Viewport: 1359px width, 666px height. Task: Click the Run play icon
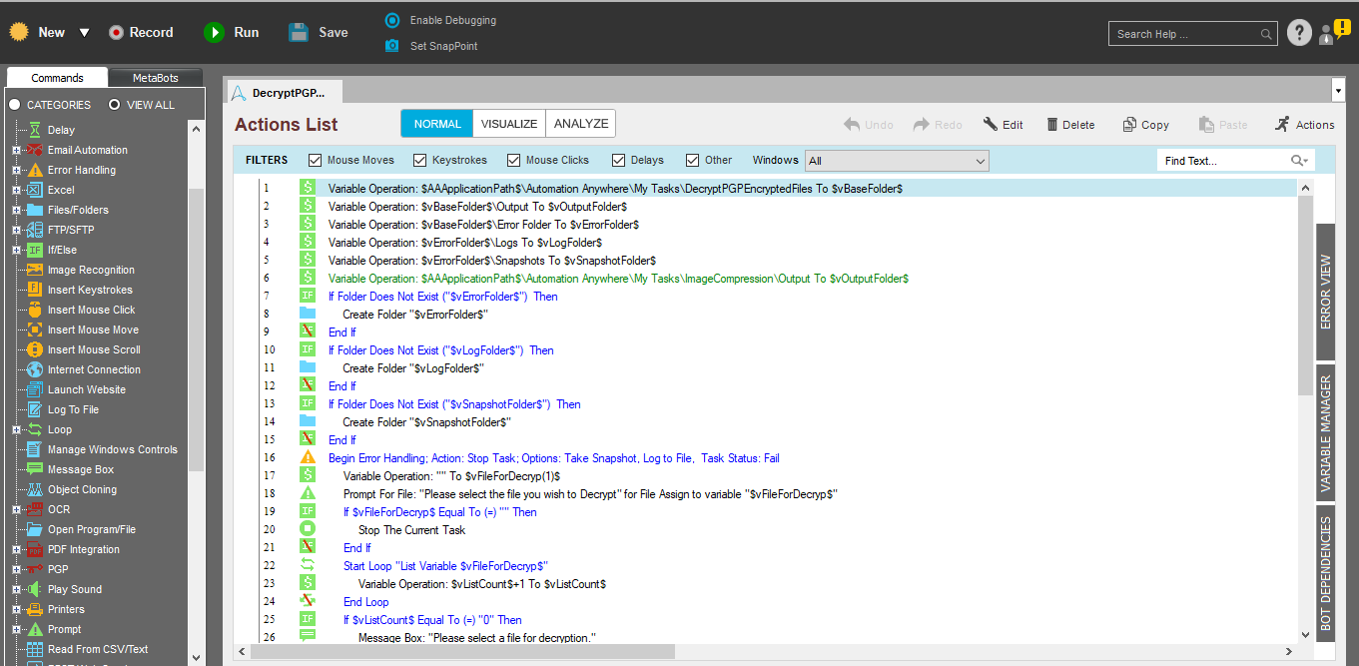click(215, 33)
